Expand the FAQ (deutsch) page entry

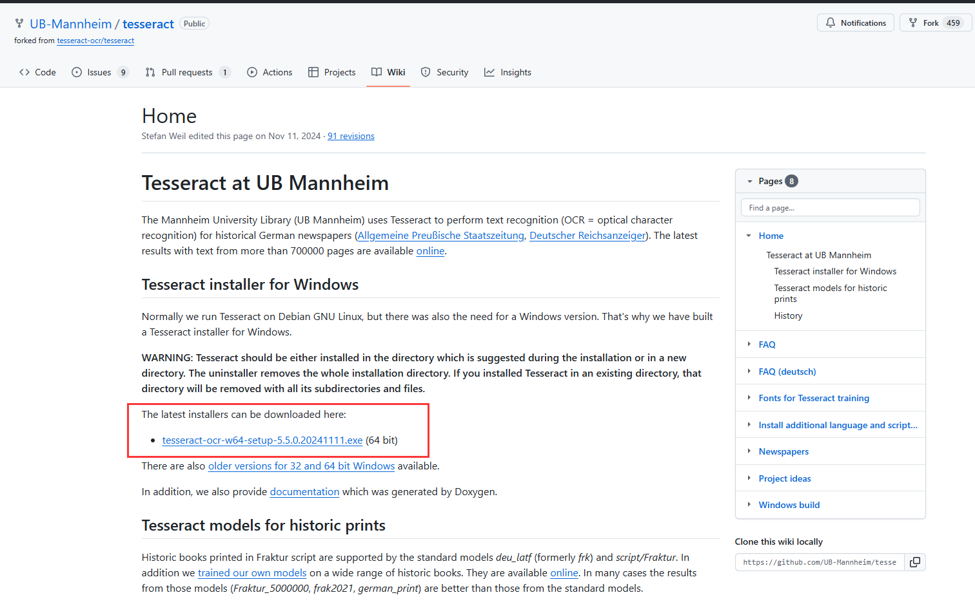point(749,372)
